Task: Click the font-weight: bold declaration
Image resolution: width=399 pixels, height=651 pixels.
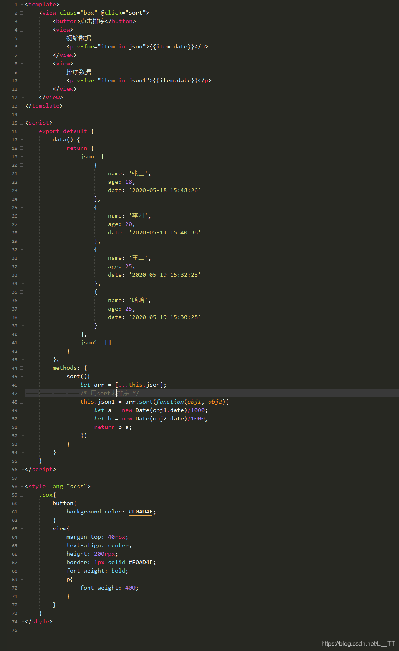Action: [x=97, y=571]
